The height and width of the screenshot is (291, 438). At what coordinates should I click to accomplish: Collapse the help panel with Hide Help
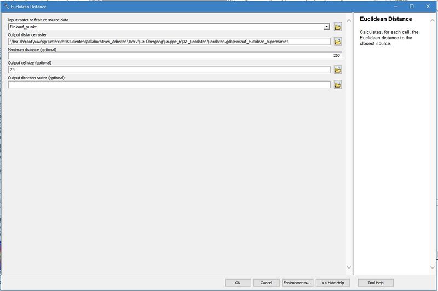tap(333, 283)
